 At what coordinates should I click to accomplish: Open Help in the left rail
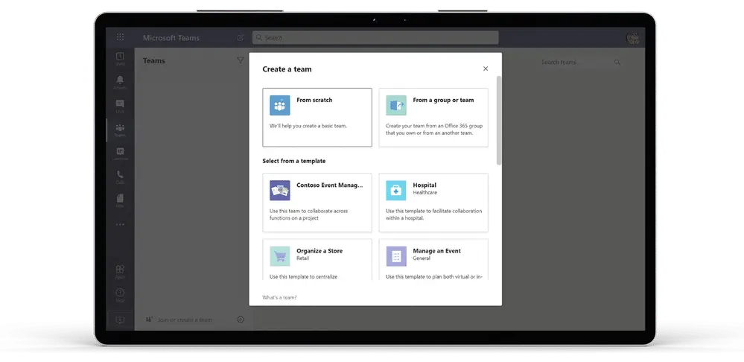click(120, 295)
